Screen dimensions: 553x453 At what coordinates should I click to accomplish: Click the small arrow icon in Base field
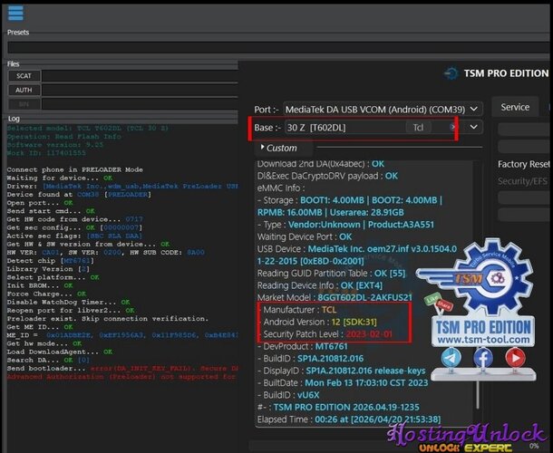[x=452, y=127]
